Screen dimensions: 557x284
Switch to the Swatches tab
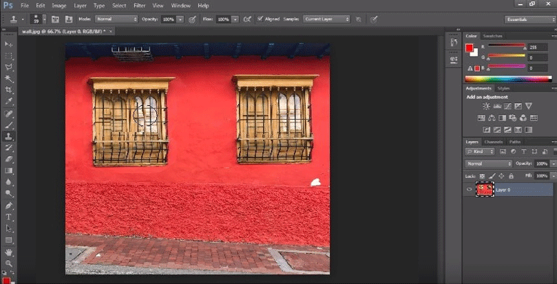[492, 35]
